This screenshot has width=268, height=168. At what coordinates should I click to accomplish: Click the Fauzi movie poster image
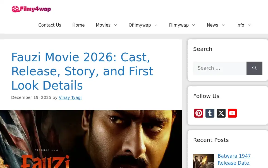[91, 139]
